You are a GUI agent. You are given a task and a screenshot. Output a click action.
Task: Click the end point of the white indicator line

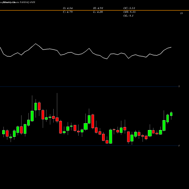tap(171, 47)
